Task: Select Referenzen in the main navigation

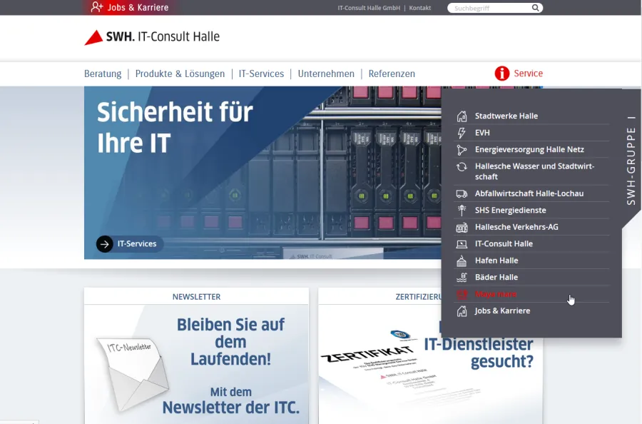Action: pos(392,74)
